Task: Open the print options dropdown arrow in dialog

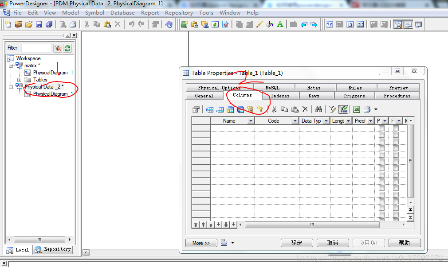Action: pyautogui.click(x=376, y=109)
